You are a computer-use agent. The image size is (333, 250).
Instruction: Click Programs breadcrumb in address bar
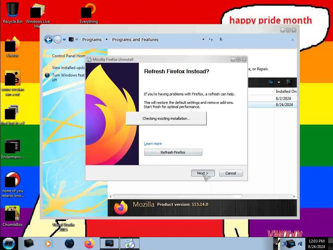point(92,39)
